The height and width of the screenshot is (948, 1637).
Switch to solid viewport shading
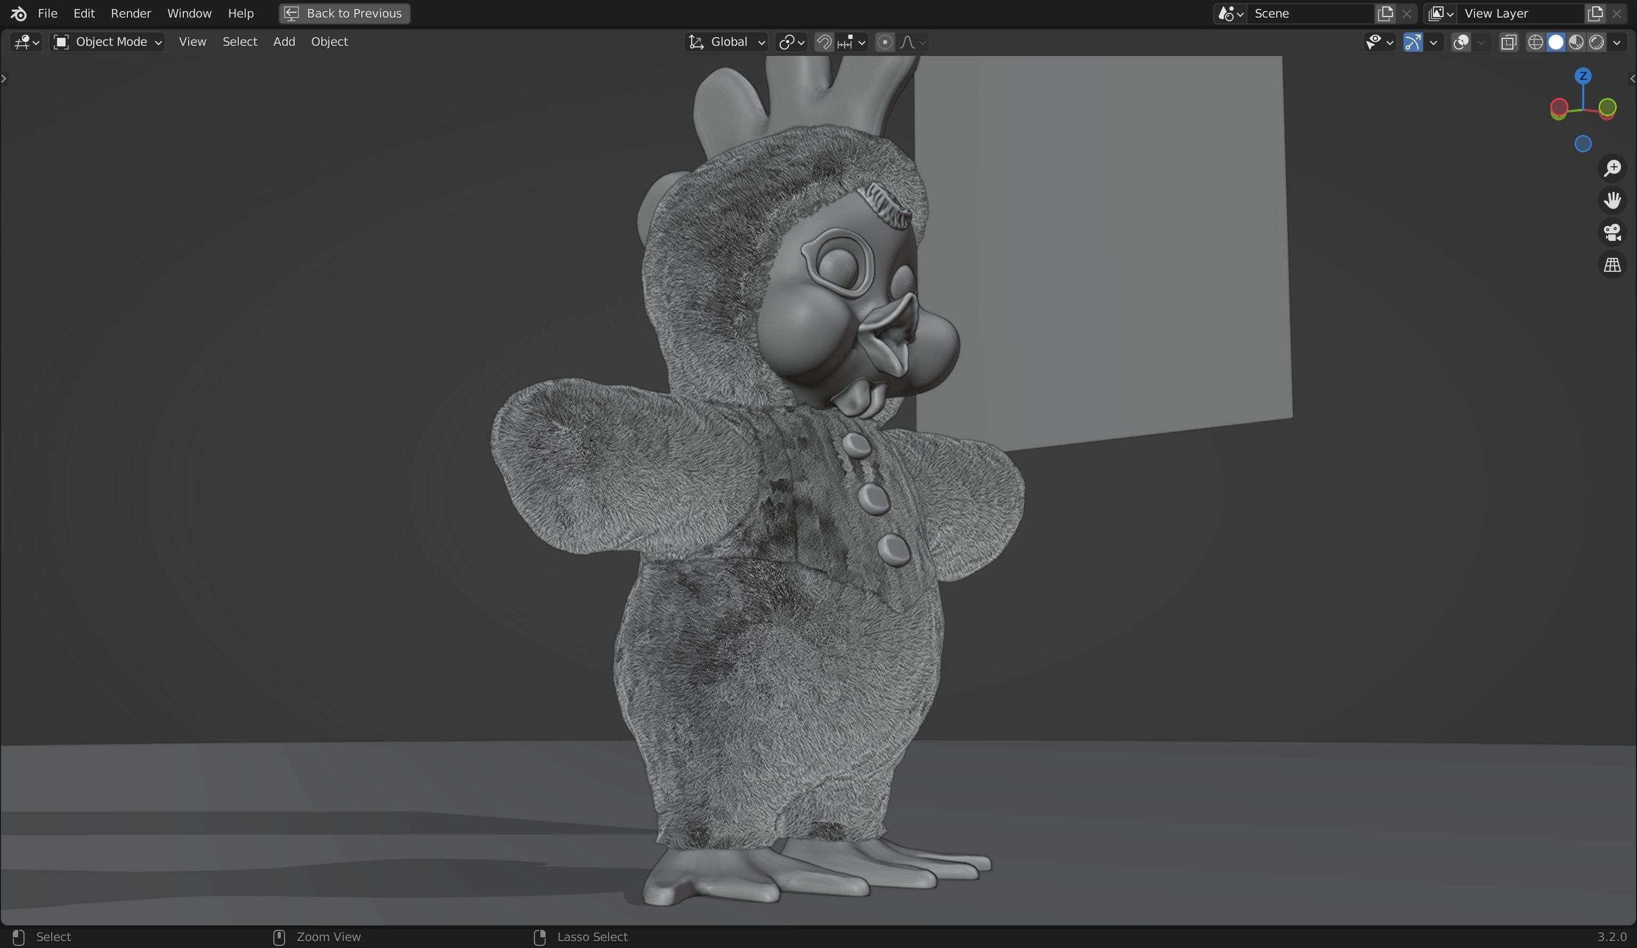1556,42
